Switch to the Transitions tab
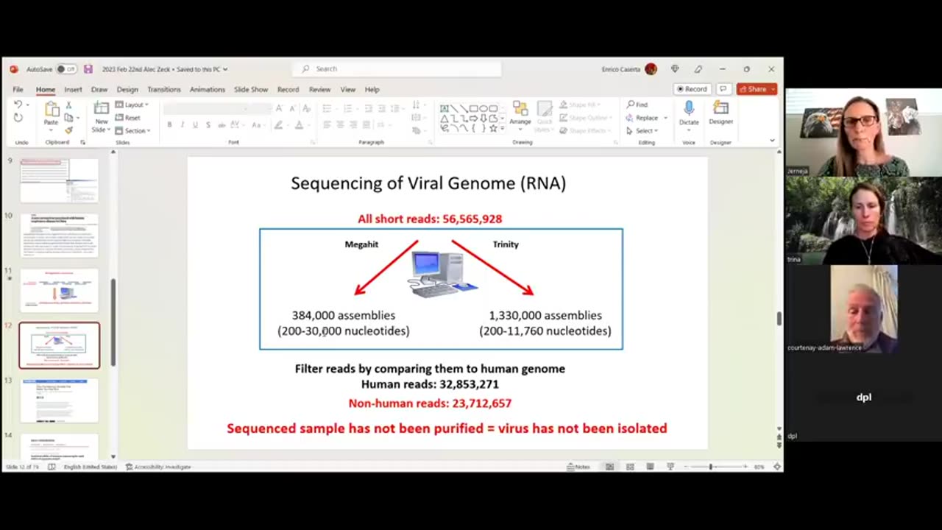Viewport: 942px width, 530px height. coord(164,90)
